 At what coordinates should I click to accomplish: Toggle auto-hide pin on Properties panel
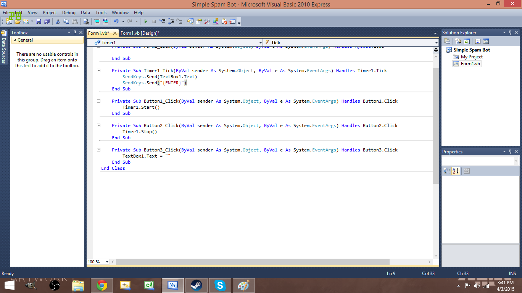511,151
